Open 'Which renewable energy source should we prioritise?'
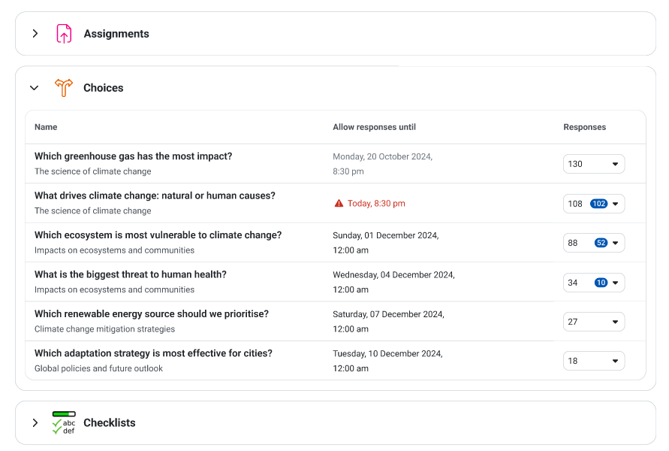 (x=152, y=314)
